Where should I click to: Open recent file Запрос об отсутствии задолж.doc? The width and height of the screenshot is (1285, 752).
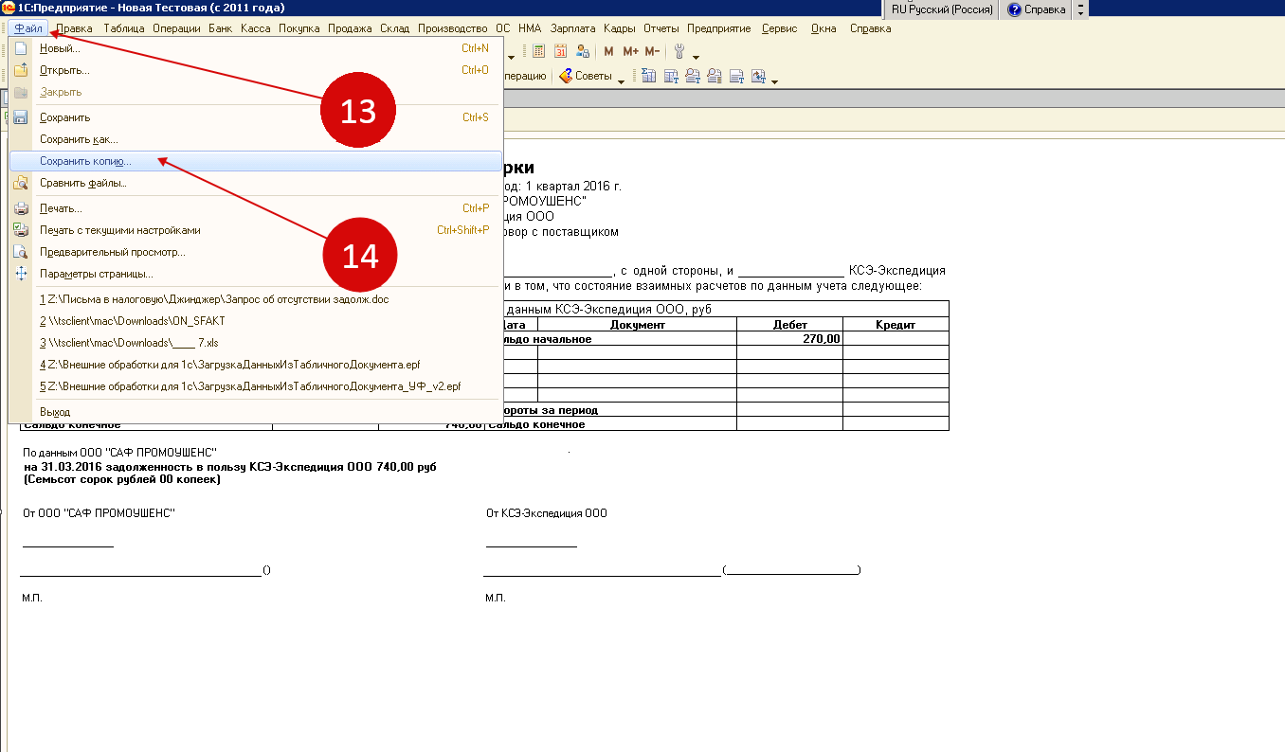pos(255,299)
